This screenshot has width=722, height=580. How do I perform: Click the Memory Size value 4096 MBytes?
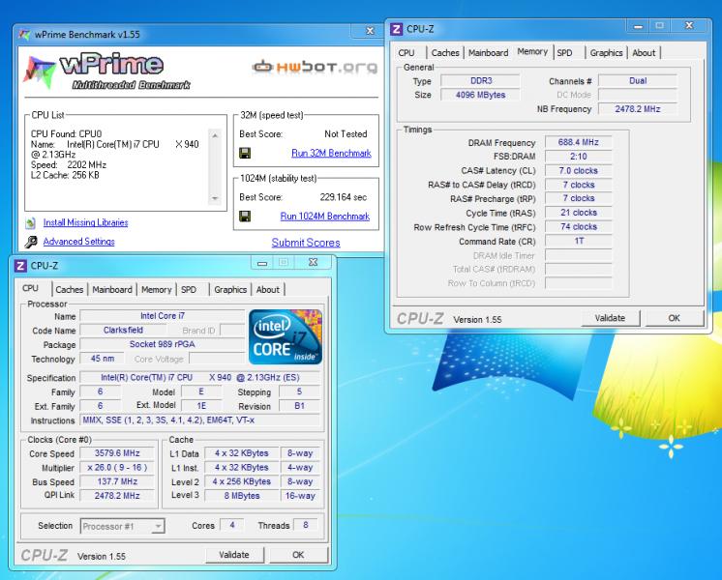480,95
